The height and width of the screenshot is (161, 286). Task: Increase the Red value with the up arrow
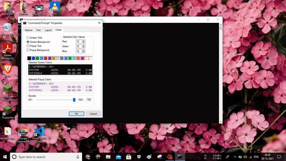coord(84,41)
